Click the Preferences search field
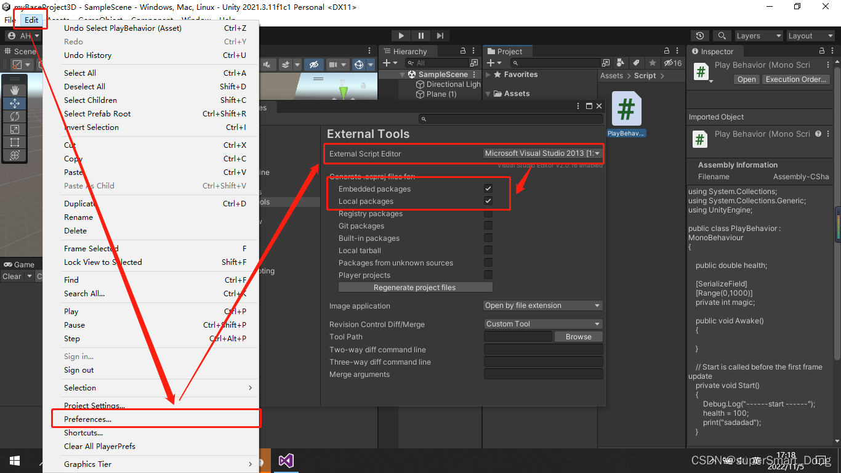The image size is (841, 473). pyautogui.click(x=512, y=119)
